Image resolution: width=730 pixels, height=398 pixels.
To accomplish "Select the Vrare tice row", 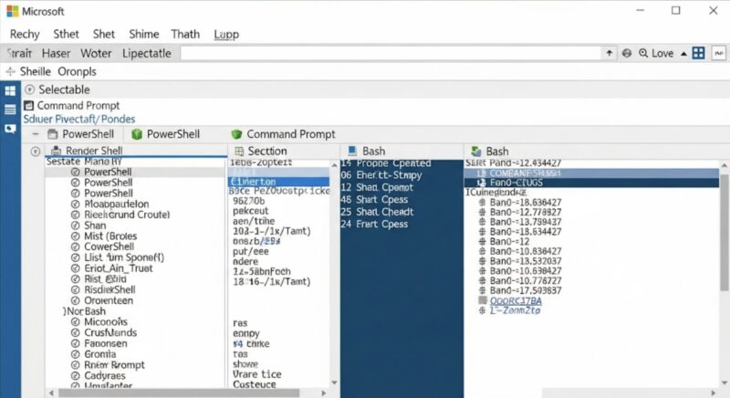I will [x=257, y=374].
